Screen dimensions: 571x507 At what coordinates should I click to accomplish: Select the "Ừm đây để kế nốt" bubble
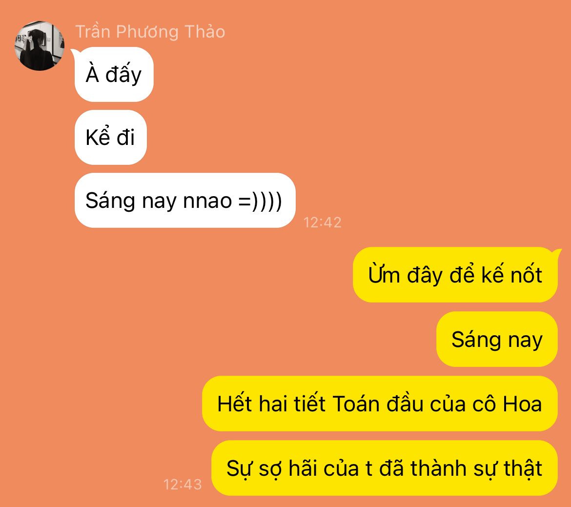click(x=455, y=275)
